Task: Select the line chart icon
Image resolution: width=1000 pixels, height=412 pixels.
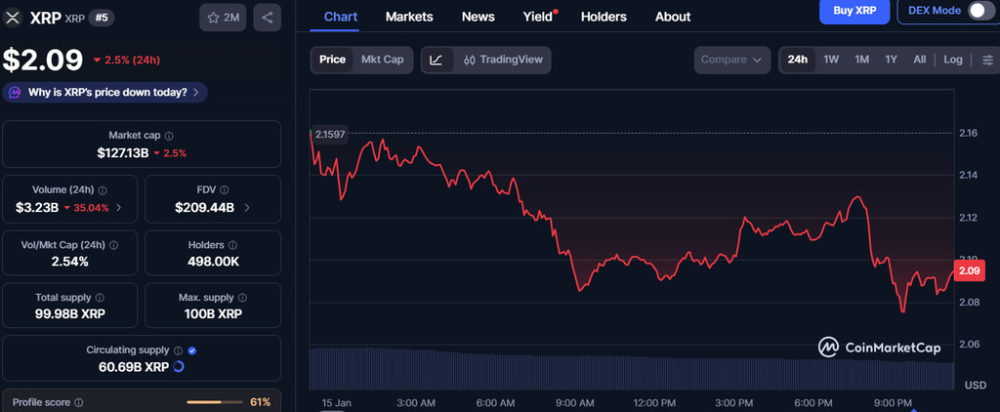Action: point(436,60)
